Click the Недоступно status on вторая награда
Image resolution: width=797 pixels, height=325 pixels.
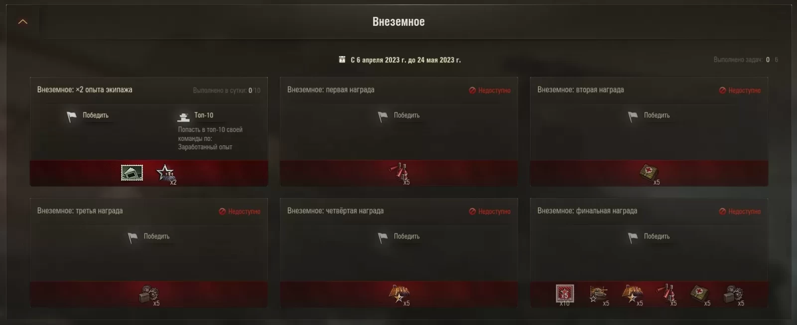click(x=740, y=90)
